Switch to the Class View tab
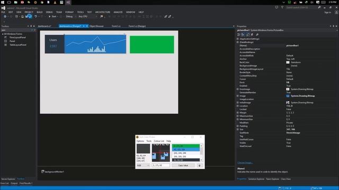 pos(286,179)
